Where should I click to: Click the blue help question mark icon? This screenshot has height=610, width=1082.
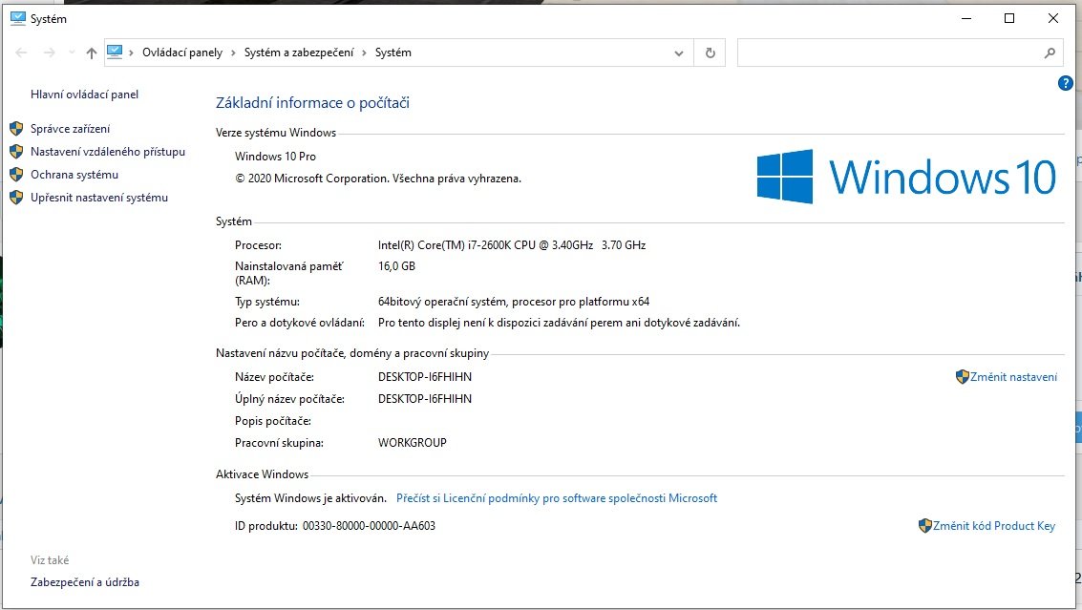(x=1066, y=84)
